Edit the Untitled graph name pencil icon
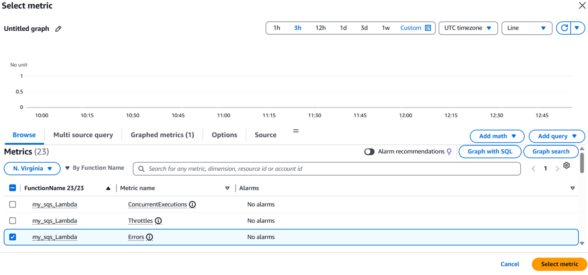This screenshot has height=275, width=588. (x=58, y=29)
